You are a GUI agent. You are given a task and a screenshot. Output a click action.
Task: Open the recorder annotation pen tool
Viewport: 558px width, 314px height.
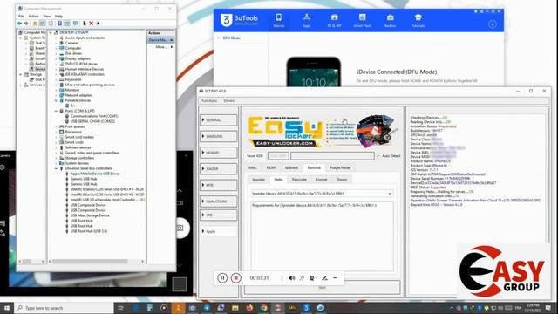point(324,278)
